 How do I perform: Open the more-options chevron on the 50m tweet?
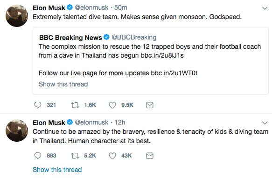265,8
